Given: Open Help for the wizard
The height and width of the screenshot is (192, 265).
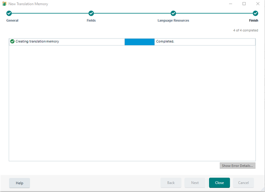Looking at the screenshot, I should click(x=19, y=183).
